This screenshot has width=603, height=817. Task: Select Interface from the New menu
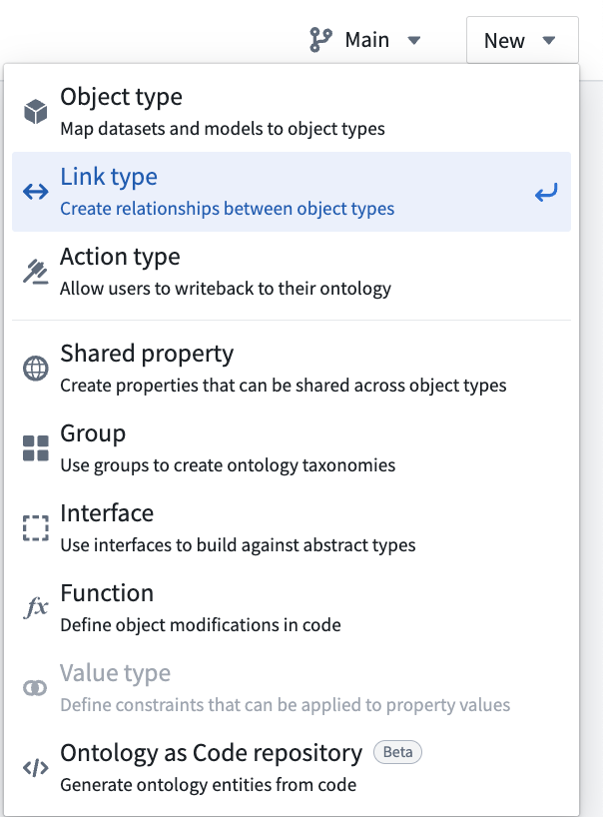tap(292, 527)
